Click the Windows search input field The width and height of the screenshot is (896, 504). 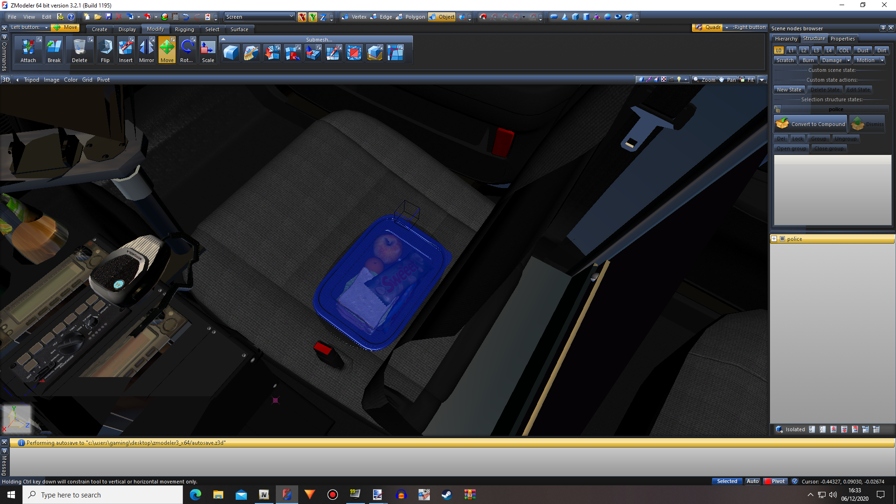[x=103, y=495]
